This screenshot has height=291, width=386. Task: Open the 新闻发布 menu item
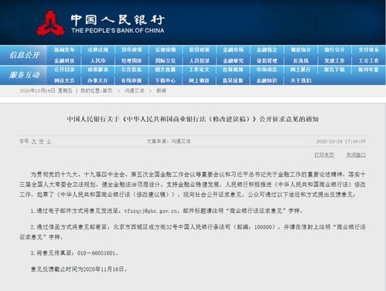(64, 49)
